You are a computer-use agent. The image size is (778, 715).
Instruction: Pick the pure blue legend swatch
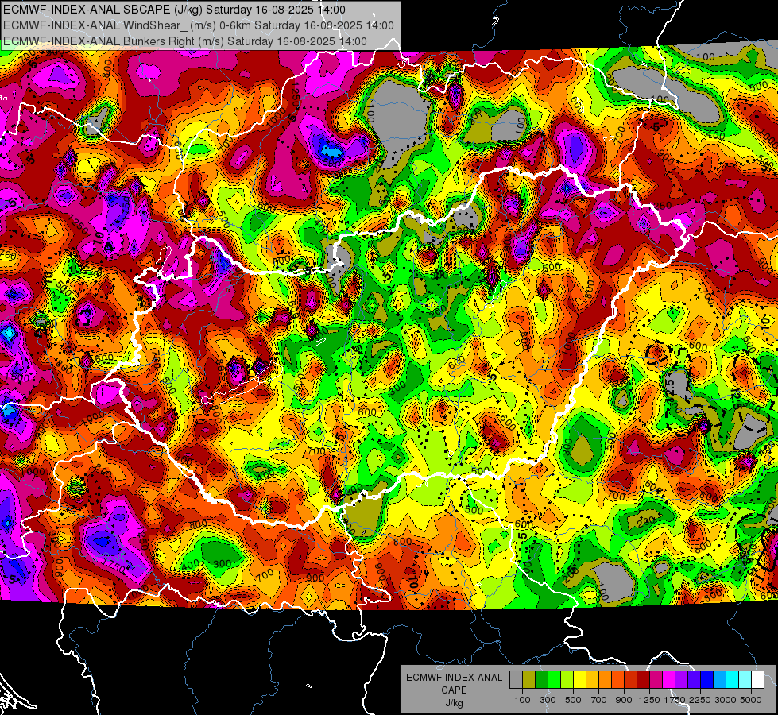[x=707, y=680]
